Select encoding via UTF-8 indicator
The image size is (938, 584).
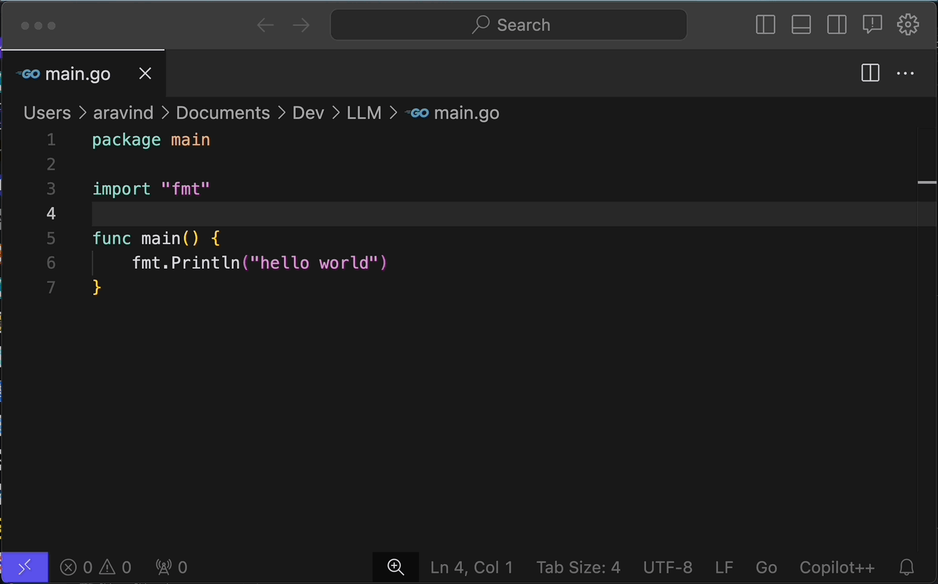click(668, 567)
